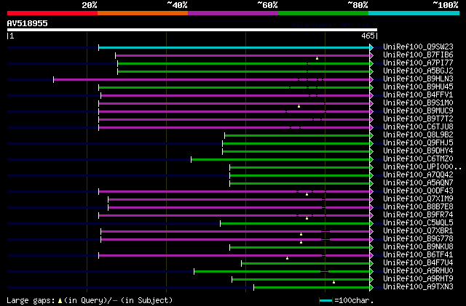The height and width of the screenshot is (306, 466).
Task: Open the UniRef100_Q9SW23 hit label
Action: (x=418, y=47)
